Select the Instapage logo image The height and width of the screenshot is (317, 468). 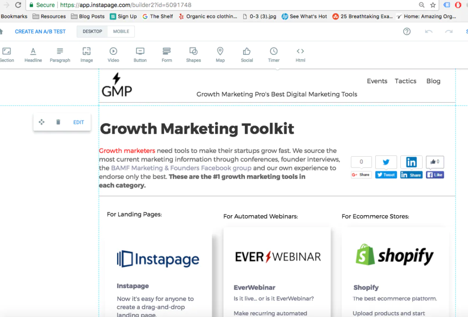158,259
